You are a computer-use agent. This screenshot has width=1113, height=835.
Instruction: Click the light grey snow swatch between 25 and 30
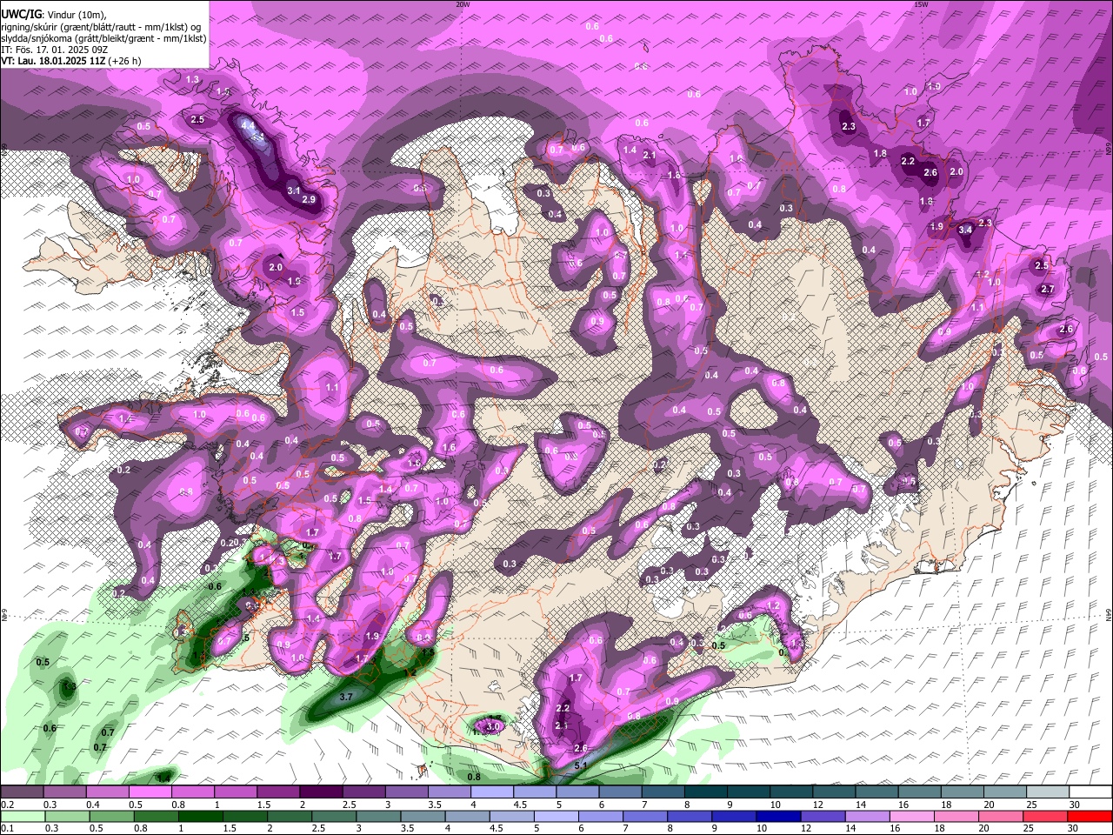click(x=1049, y=792)
